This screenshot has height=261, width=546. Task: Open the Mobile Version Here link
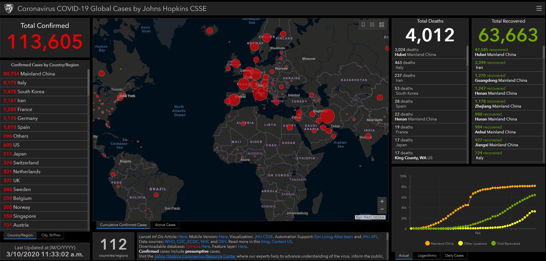click(223, 237)
